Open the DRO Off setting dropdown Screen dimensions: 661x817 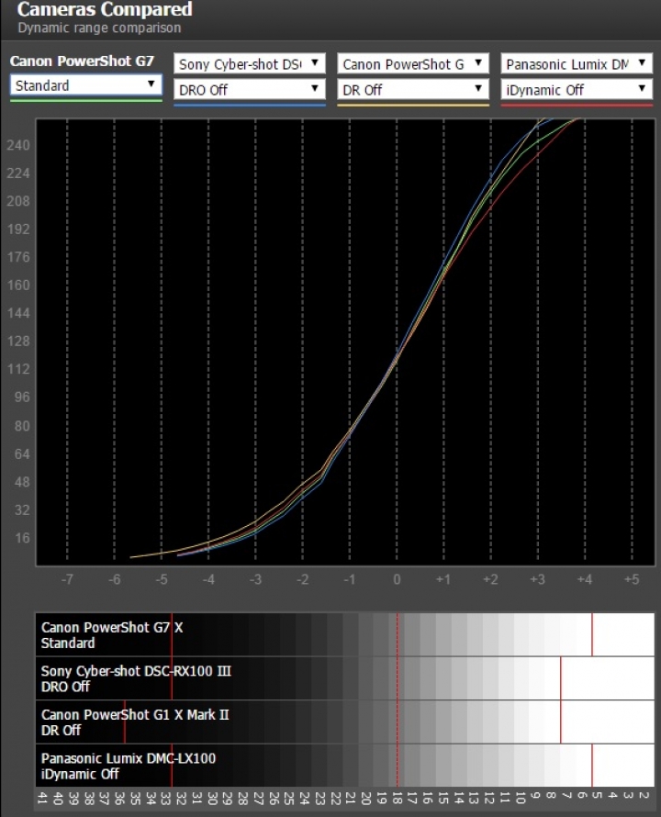[x=250, y=90]
